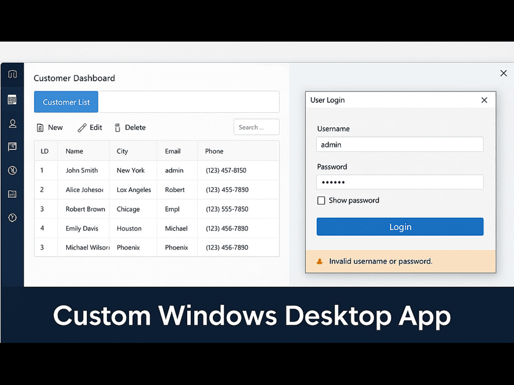
Task: Select the Customer List tab
Action: coord(66,102)
